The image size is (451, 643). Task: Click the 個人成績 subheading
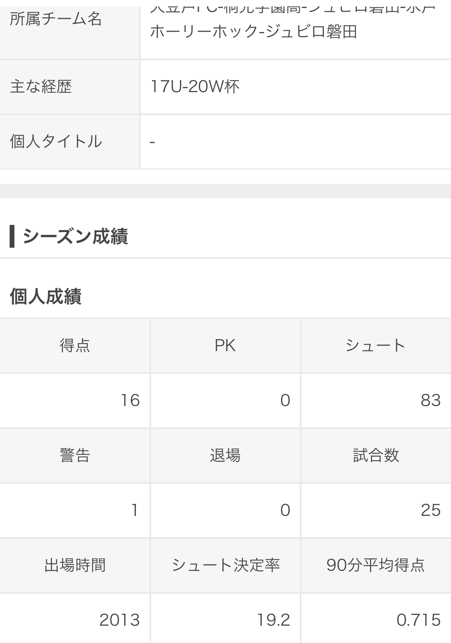tap(46, 297)
